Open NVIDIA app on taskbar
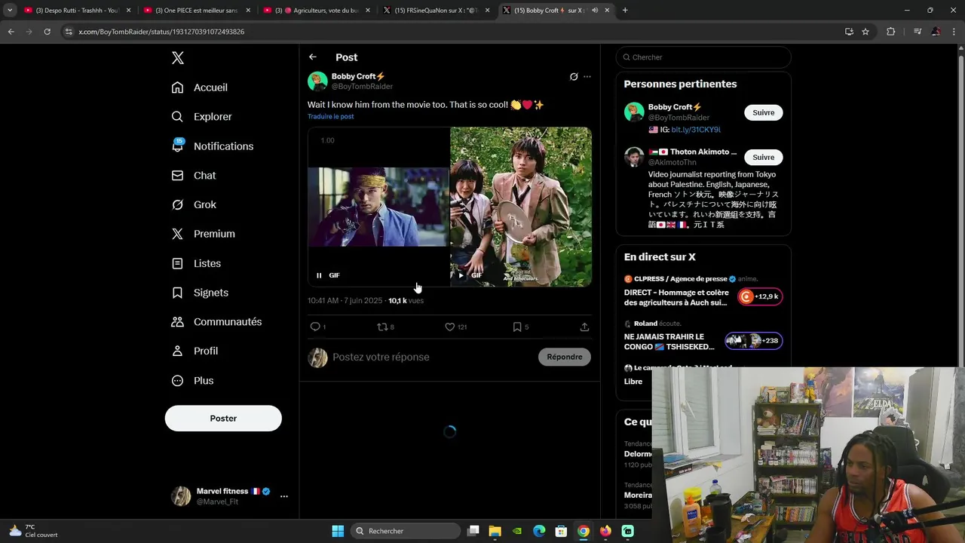Viewport: 965px width, 543px height. (x=517, y=531)
